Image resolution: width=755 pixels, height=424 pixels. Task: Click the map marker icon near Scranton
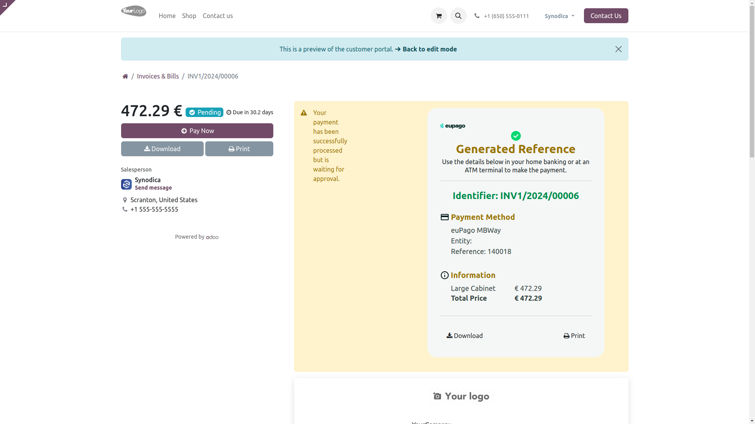[125, 200]
